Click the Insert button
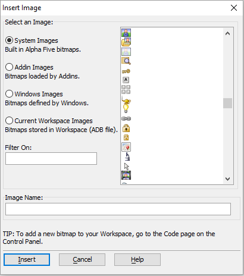Viewport: 244px width, 276px height. 27,259
